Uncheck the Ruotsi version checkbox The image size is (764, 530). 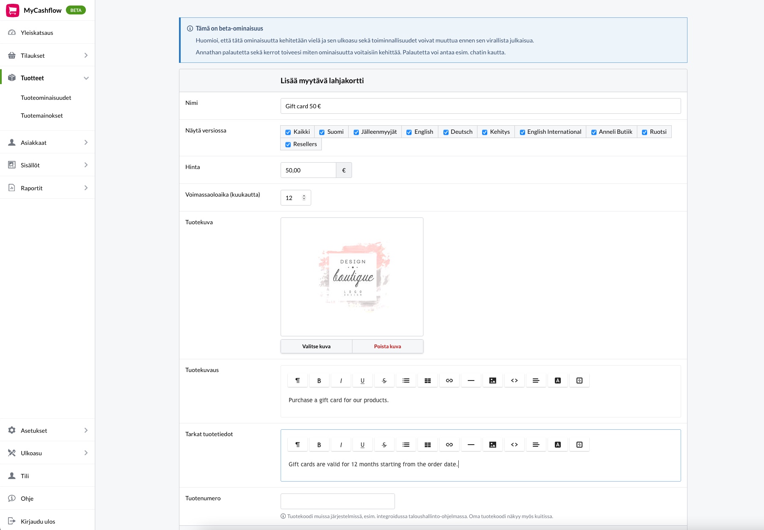point(645,132)
